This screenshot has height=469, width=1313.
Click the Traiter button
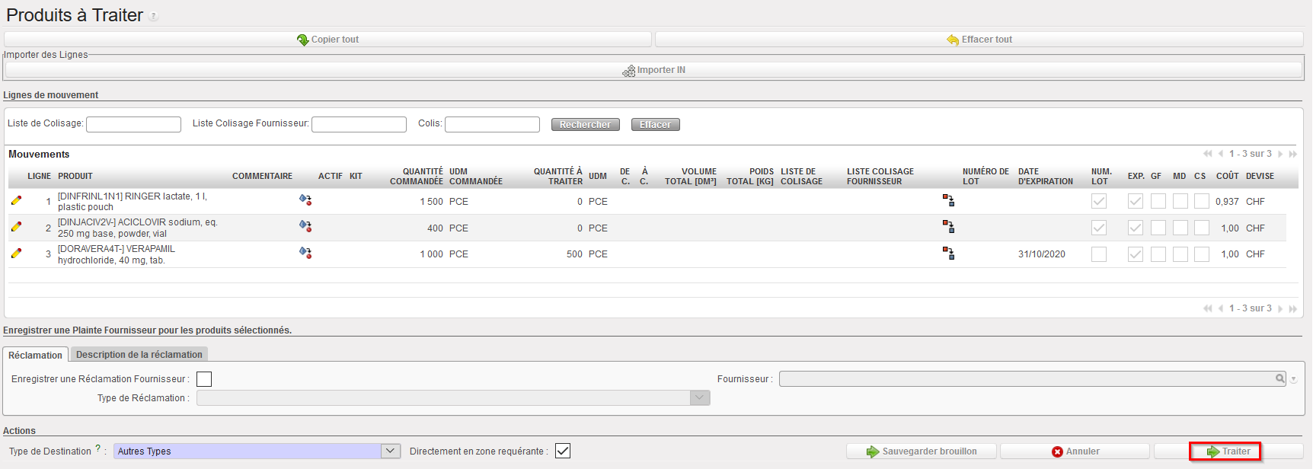[1228, 451]
